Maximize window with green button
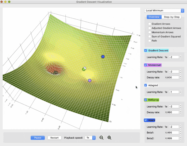Screen dimensions: 187x146 pos(9,2)
